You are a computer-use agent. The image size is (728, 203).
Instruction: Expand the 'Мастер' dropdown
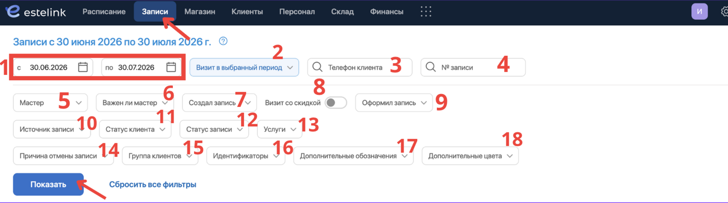pyautogui.click(x=50, y=103)
